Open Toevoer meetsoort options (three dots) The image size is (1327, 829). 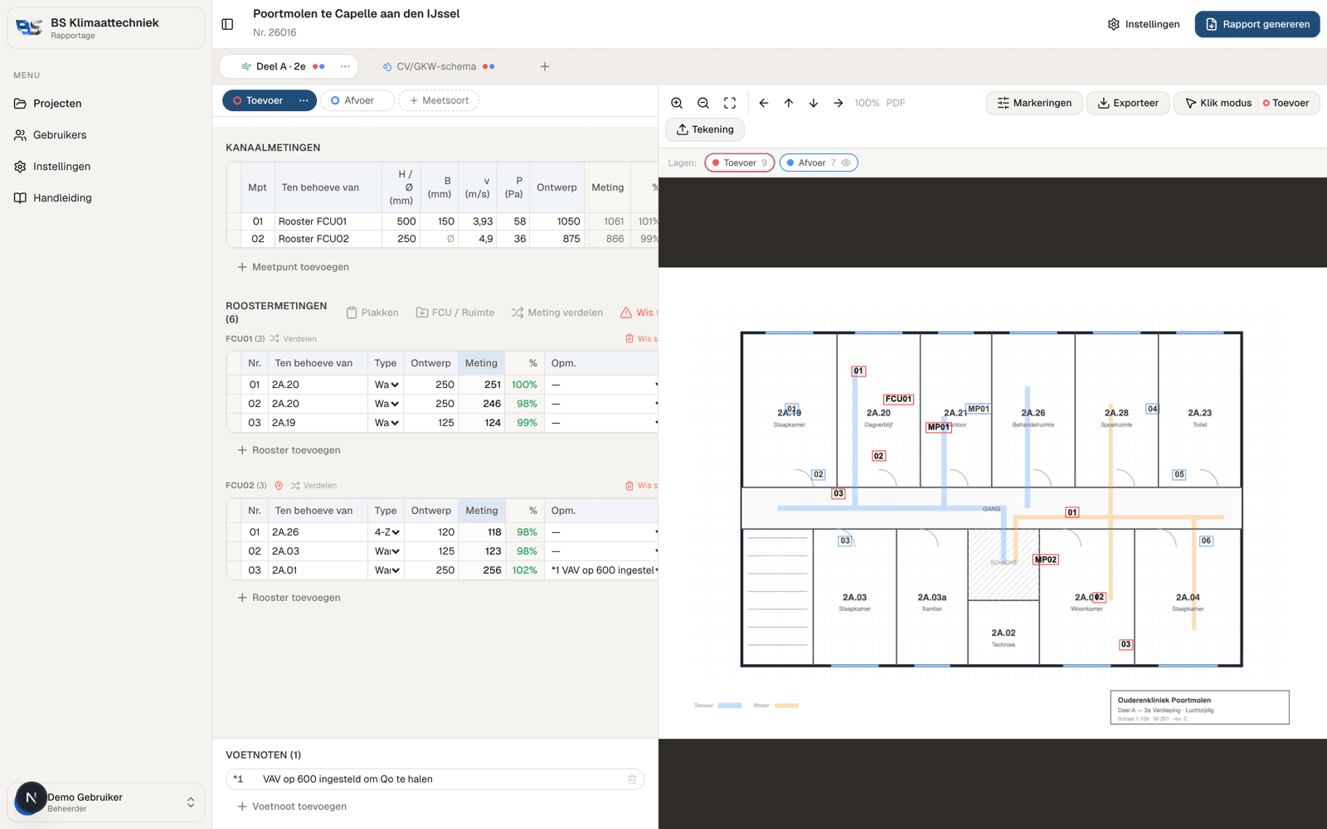[304, 100]
